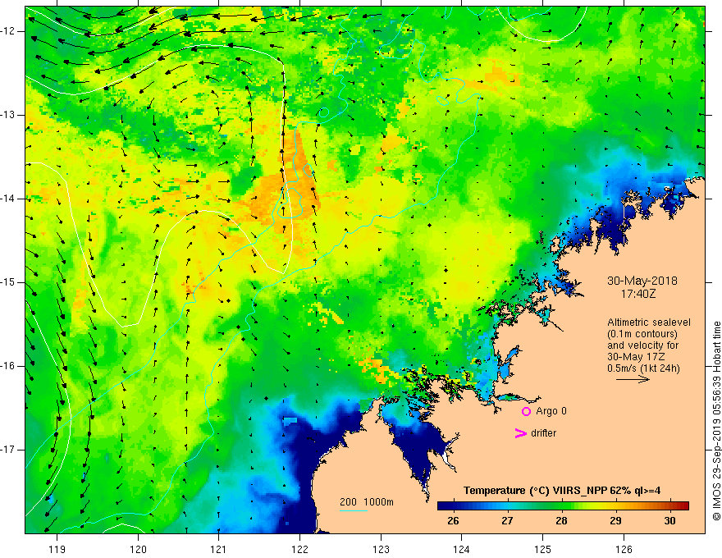Click the 30 tick label under colour bar

pos(670,521)
